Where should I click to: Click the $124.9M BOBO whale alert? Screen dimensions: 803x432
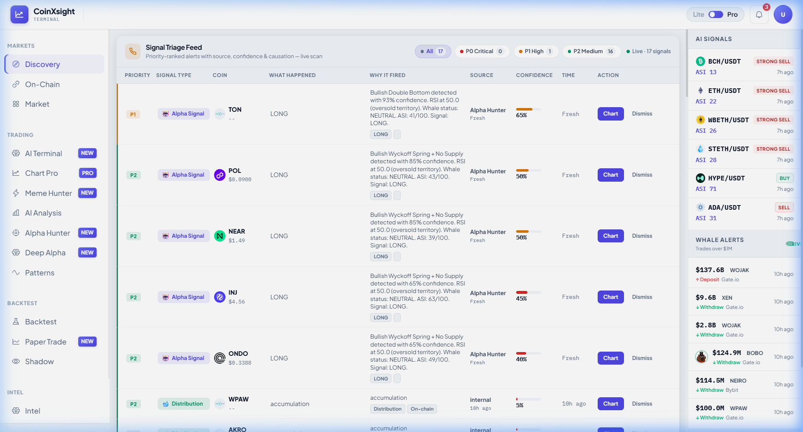click(x=744, y=357)
